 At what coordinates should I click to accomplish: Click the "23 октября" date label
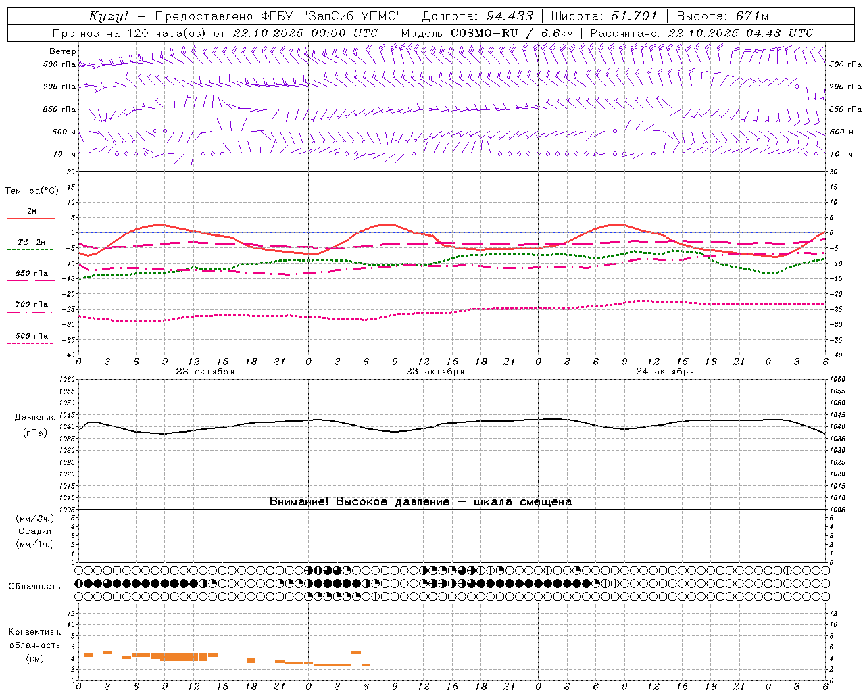coord(435,372)
